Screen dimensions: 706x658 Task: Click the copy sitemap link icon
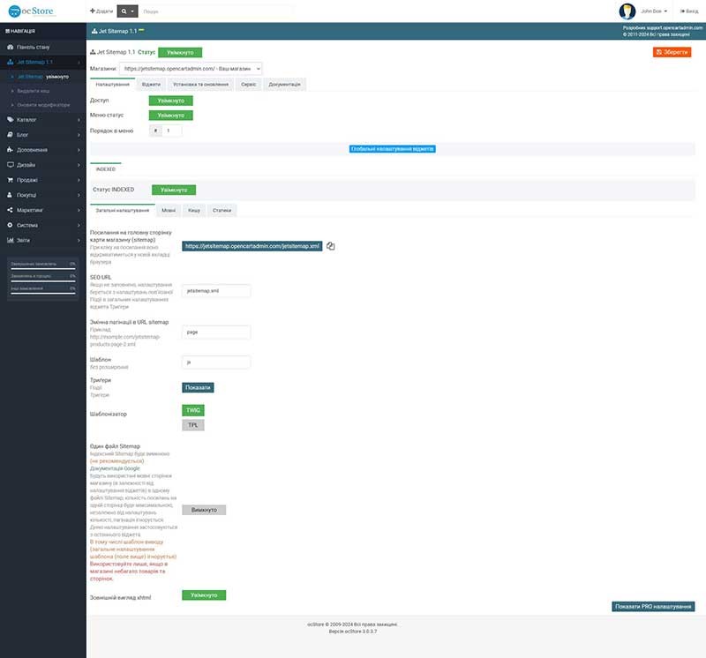pos(330,246)
